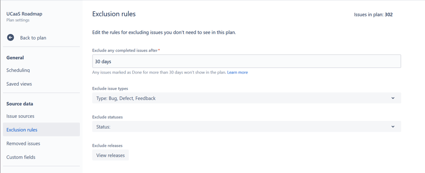Image resolution: width=425 pixels, height=173 pixels.
Task: Open Removed issues page
Action: 23,144
